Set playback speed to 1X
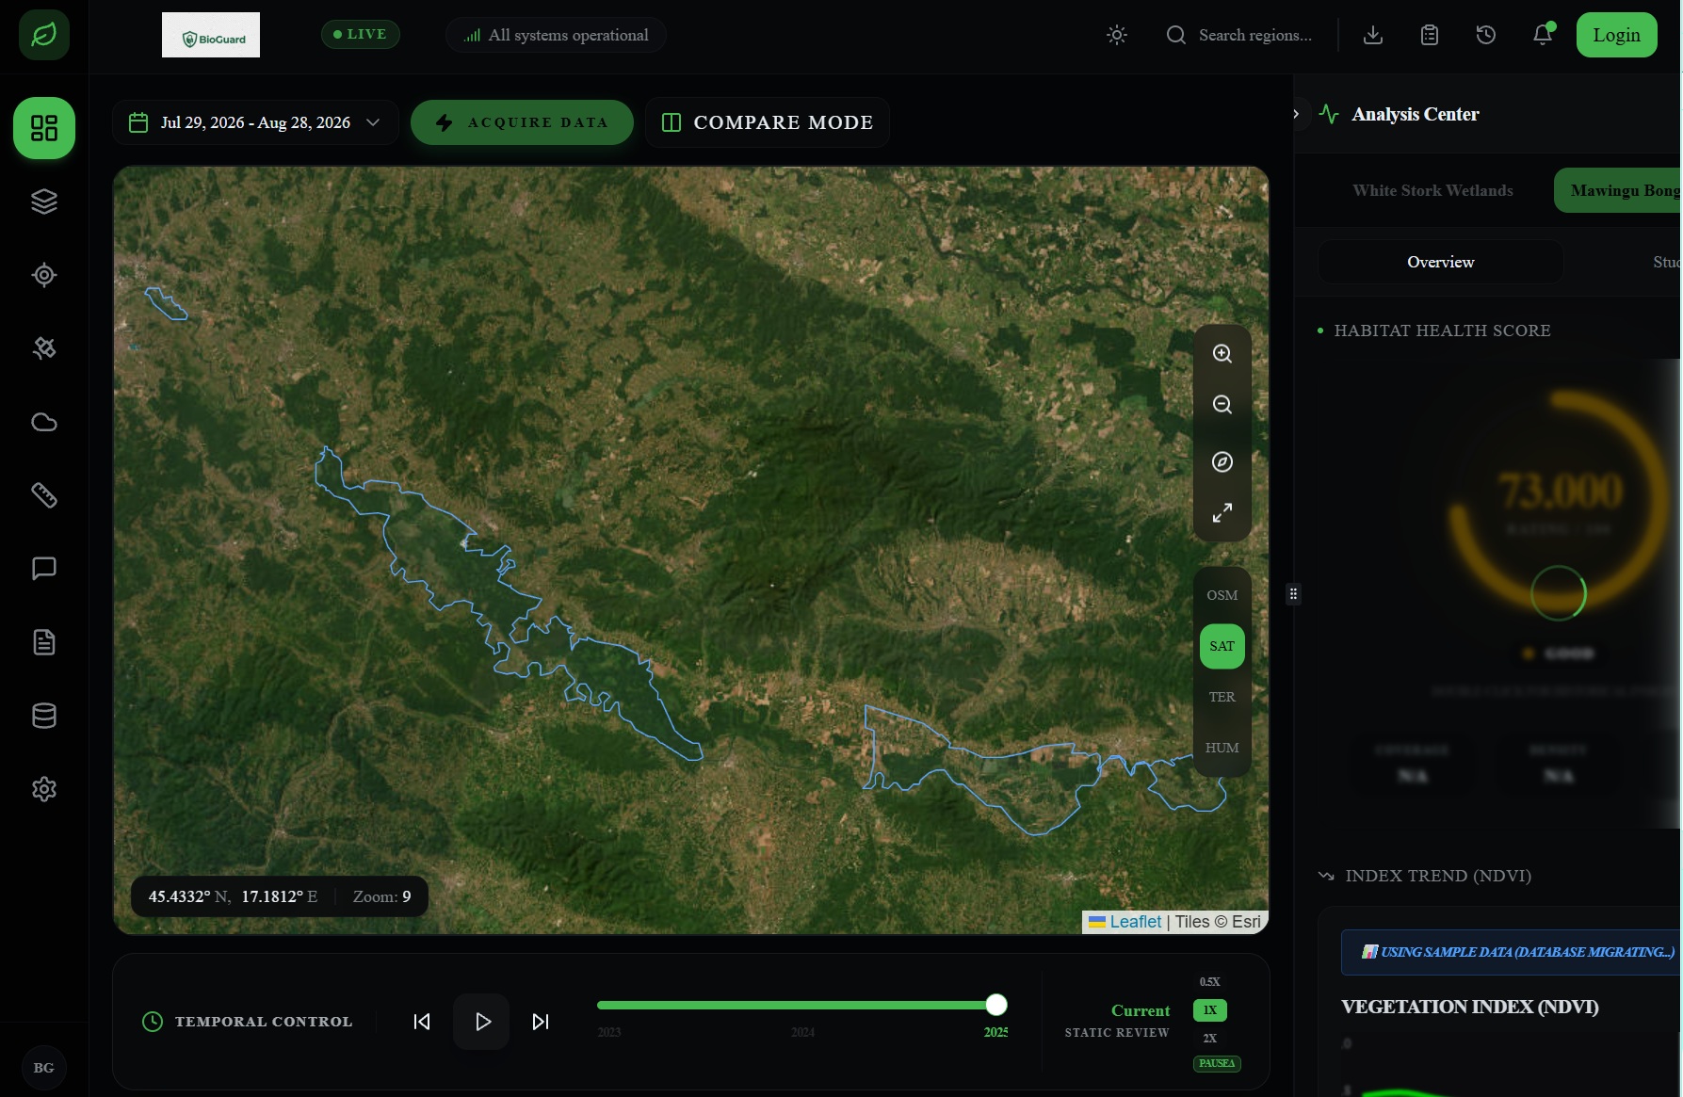Screen dimensions: 1683x1097 coord(1210,1010)
